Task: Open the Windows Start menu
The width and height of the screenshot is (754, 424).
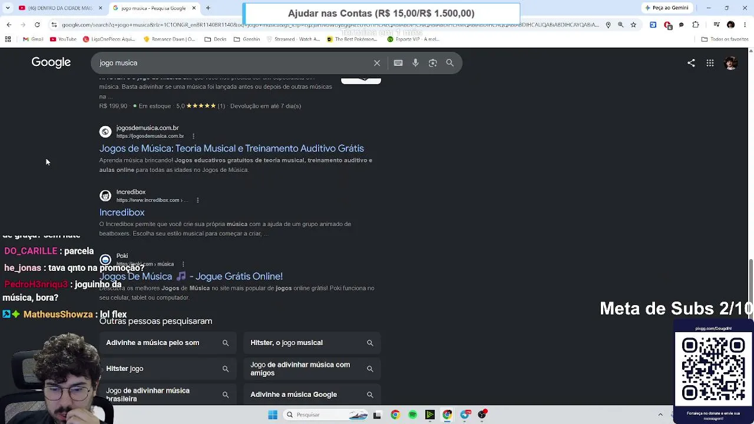Action: [273, 415]
